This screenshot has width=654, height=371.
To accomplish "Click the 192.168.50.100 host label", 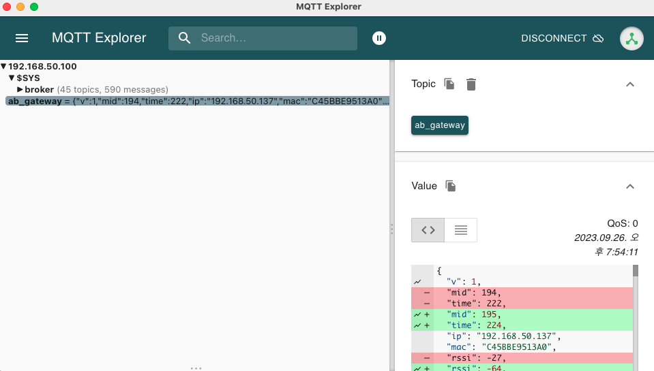I will (x=42, y=66).
